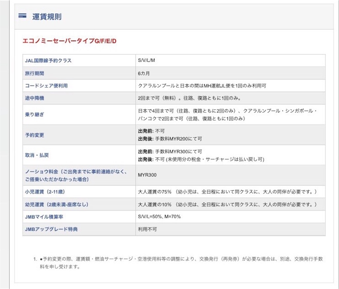
Task: Select the 6カ月 travel period value
Action: point(144,73)
